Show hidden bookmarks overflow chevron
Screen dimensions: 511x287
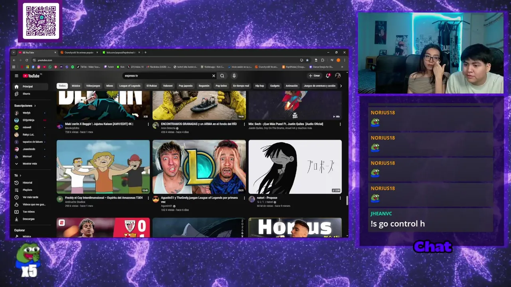[342, 67]
